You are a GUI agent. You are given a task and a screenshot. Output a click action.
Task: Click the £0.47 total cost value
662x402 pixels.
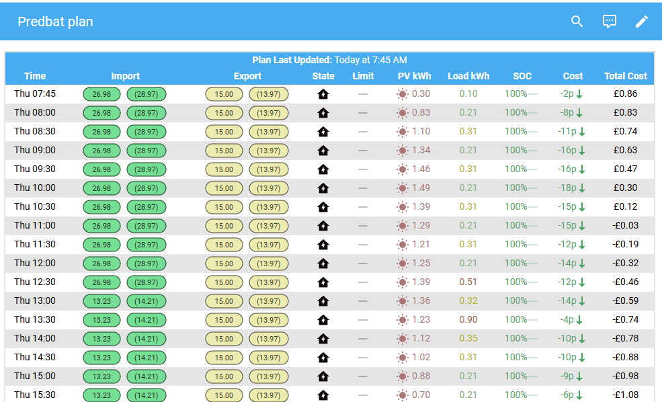pyautogui.click(x=625, y=169)
